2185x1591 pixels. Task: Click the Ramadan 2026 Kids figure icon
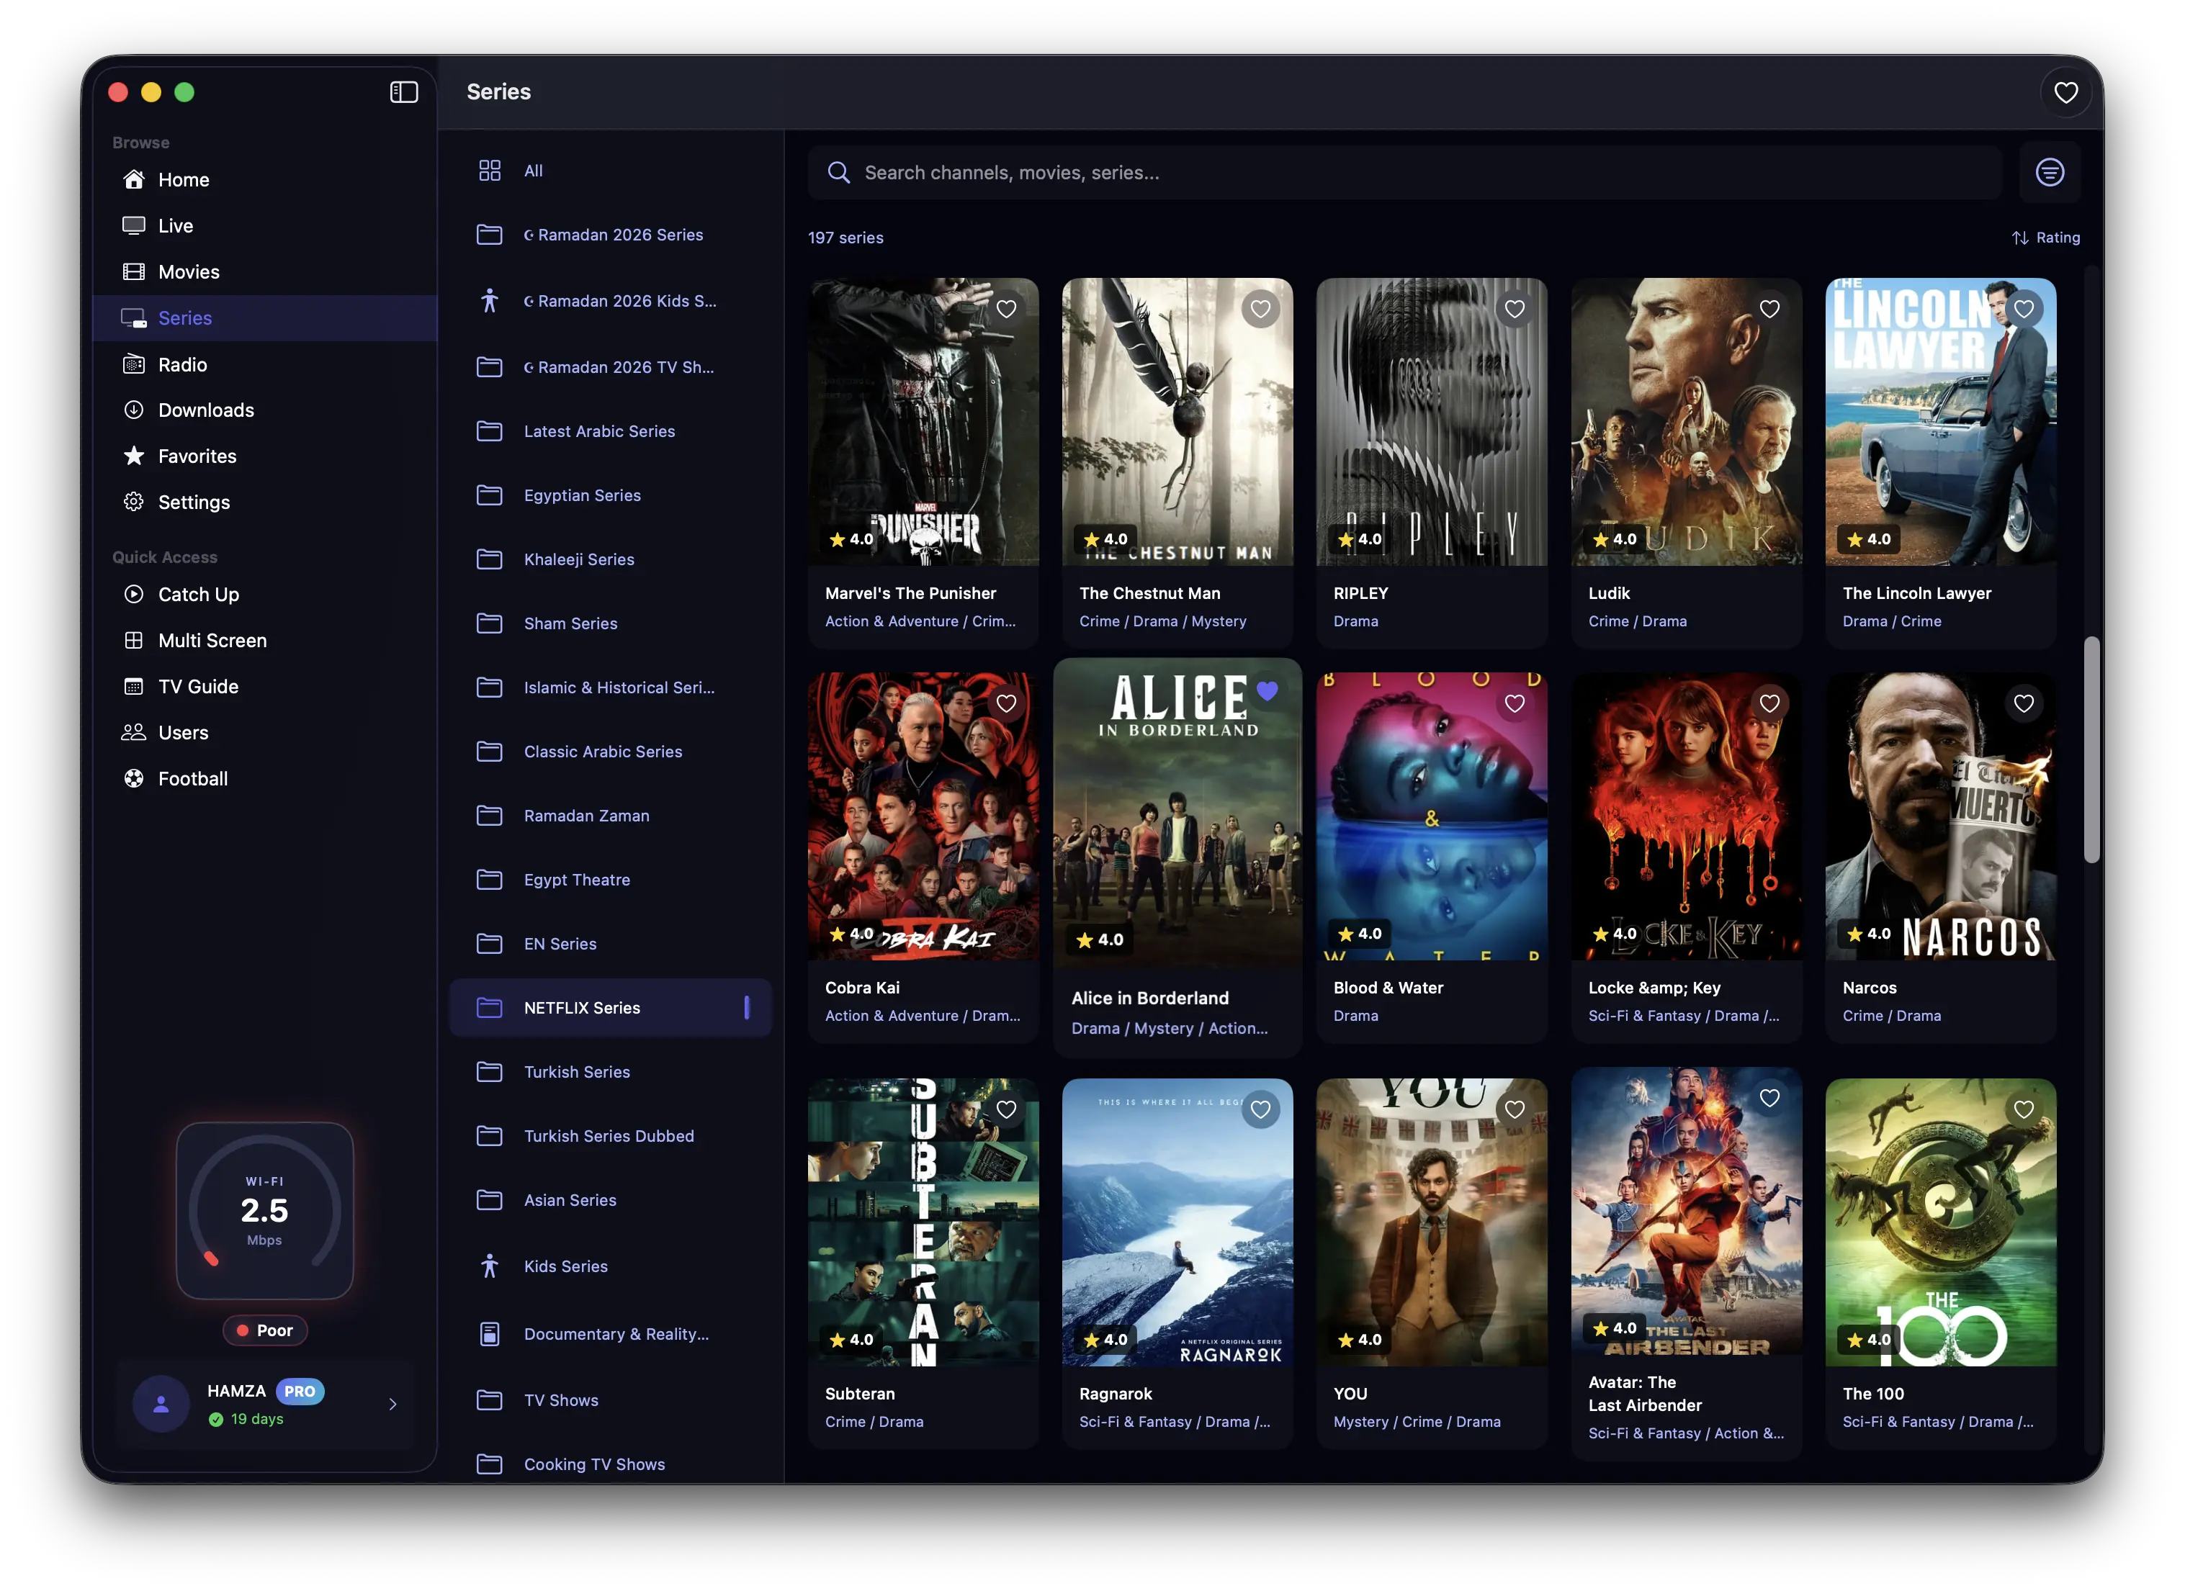point(490,300)
